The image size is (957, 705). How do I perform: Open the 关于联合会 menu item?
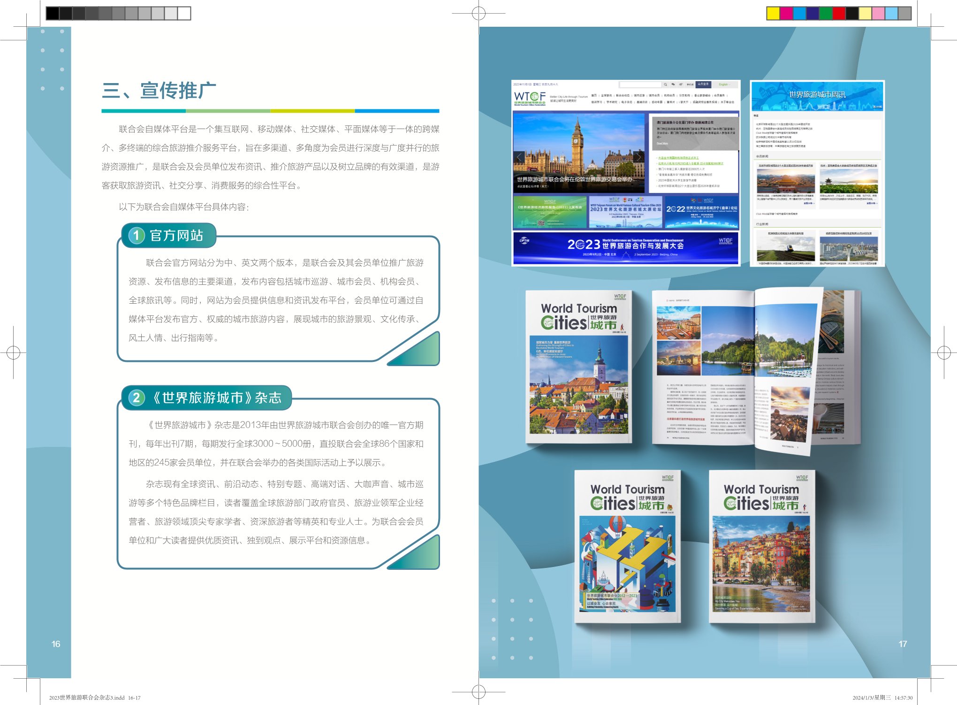tap(727, 102)
